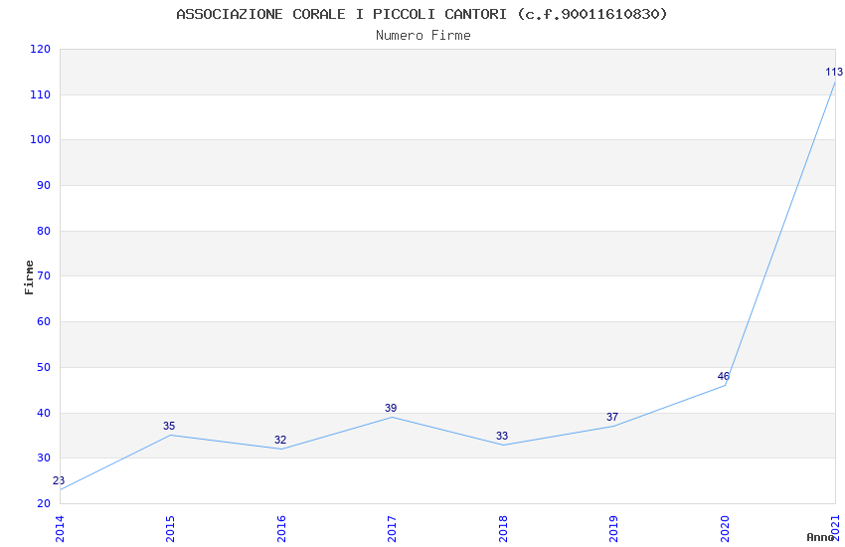Image resolution: width=845 pixels, height=547 pixels.
Task: Click the 100 tick label on y-axis
Action: click(x=40, y=140)
